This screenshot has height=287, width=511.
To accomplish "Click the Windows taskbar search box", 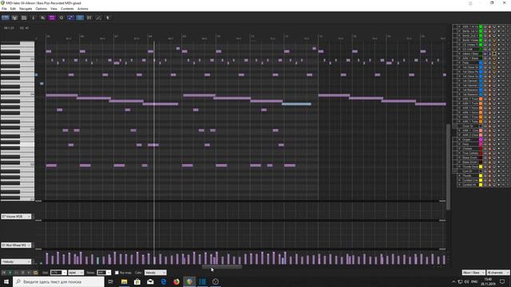I will tap(58, 281).
